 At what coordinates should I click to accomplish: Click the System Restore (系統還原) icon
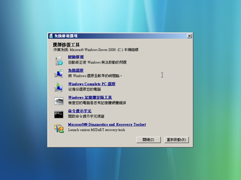click(59, 74)
